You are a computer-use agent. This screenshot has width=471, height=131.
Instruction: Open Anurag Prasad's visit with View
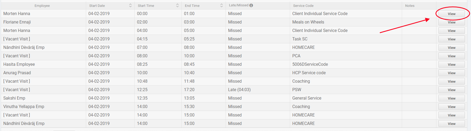coord(451,73)
